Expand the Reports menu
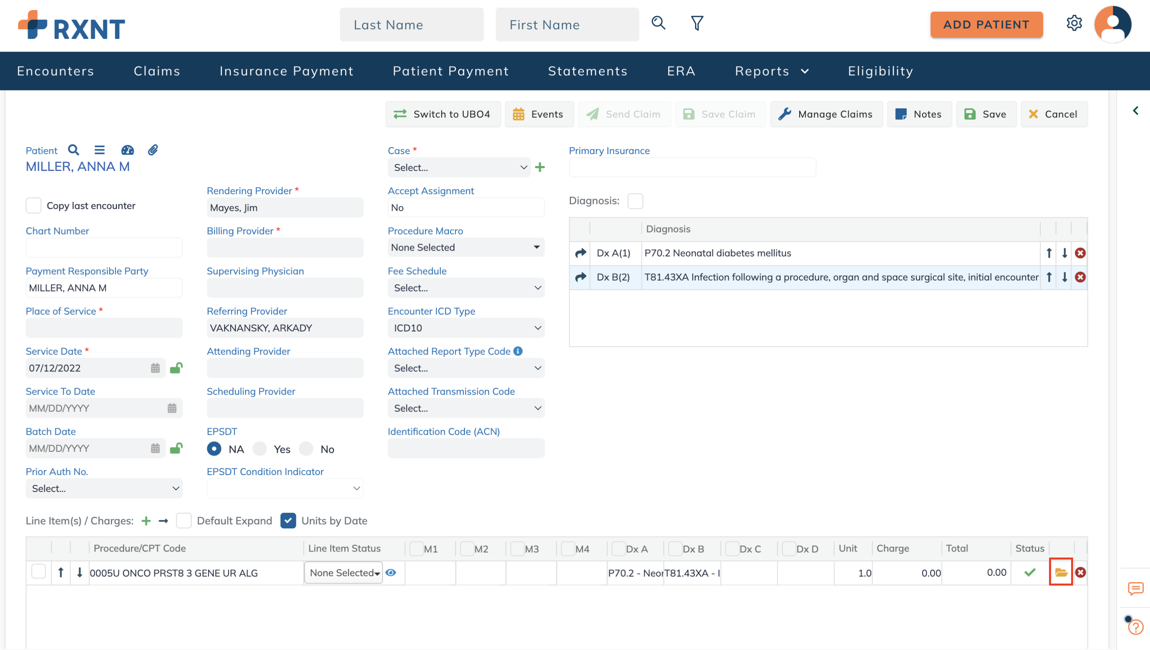The width and height of the screenshot is (1150, 650). pyautogui.click(x=772, y=71)
